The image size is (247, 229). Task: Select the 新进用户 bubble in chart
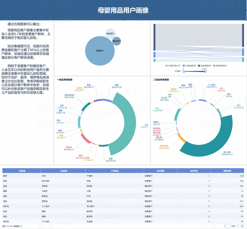(x=110, y=34)
